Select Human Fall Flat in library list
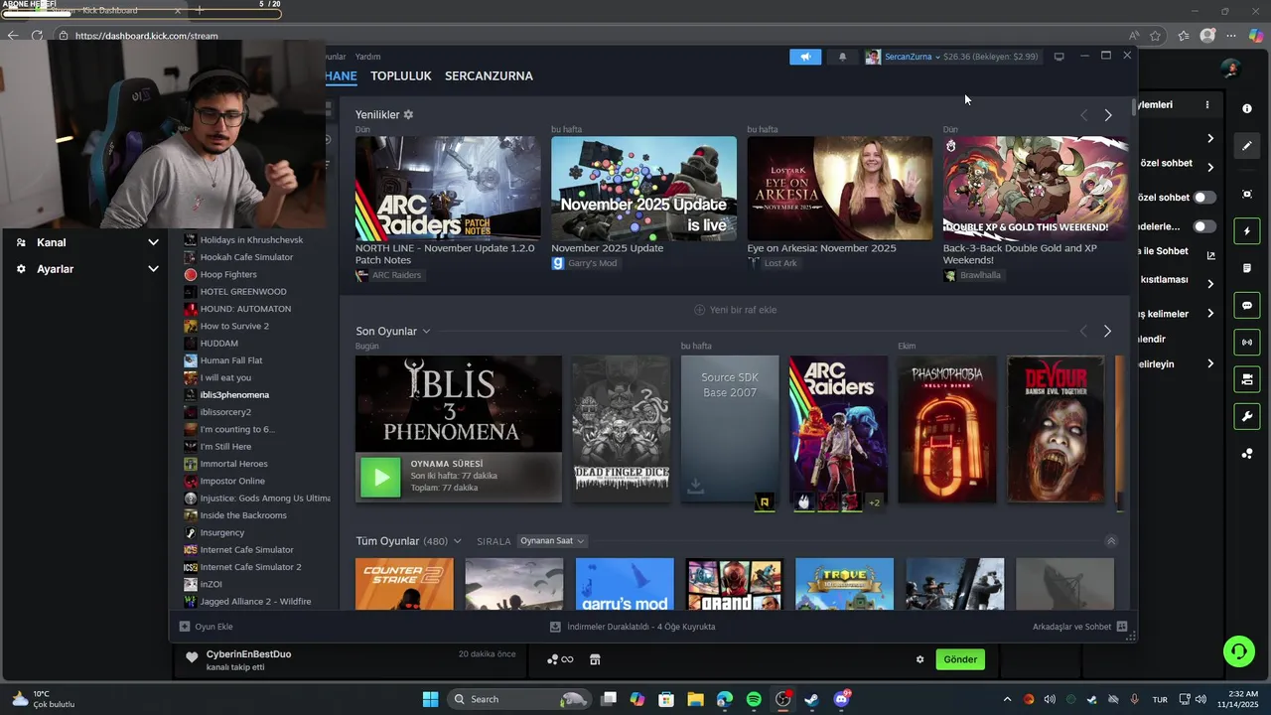The width and height of the screenshot is (1271, 715). (x=231, y=360)
